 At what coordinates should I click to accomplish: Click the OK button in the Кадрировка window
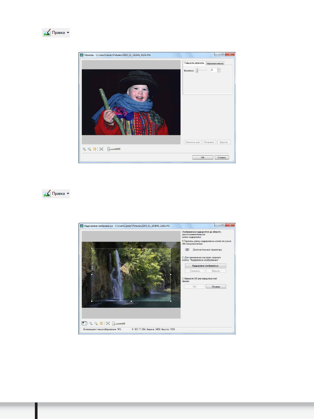point(195,287)
